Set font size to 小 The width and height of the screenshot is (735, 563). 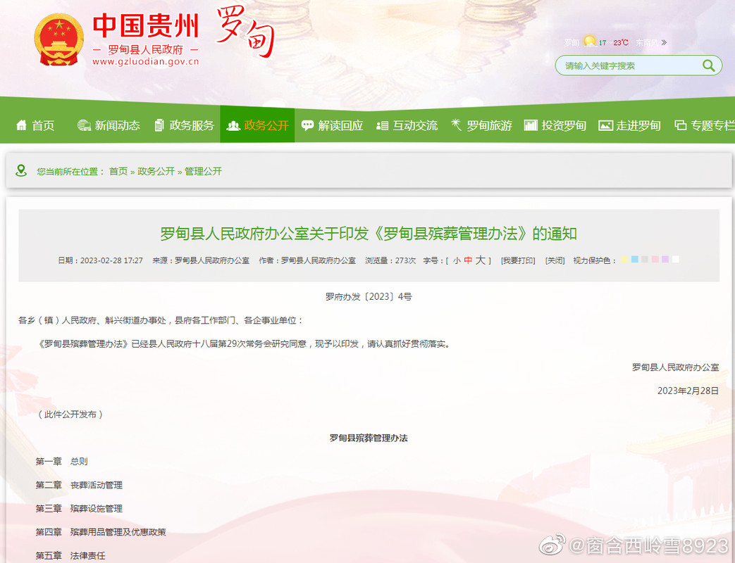click(x=457, y=260)
